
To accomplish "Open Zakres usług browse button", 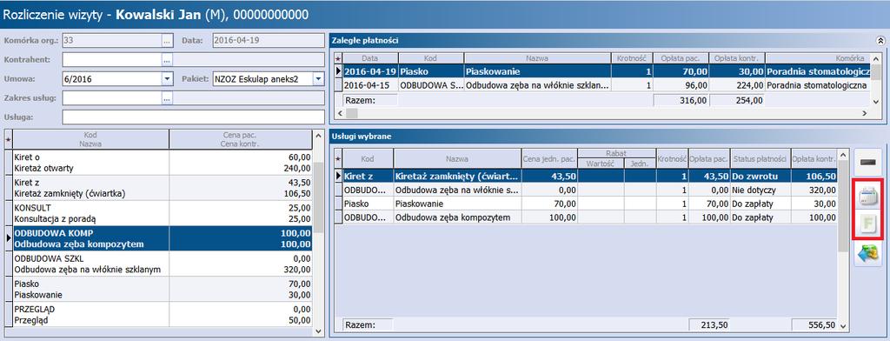I will click(x=167, y=98).
